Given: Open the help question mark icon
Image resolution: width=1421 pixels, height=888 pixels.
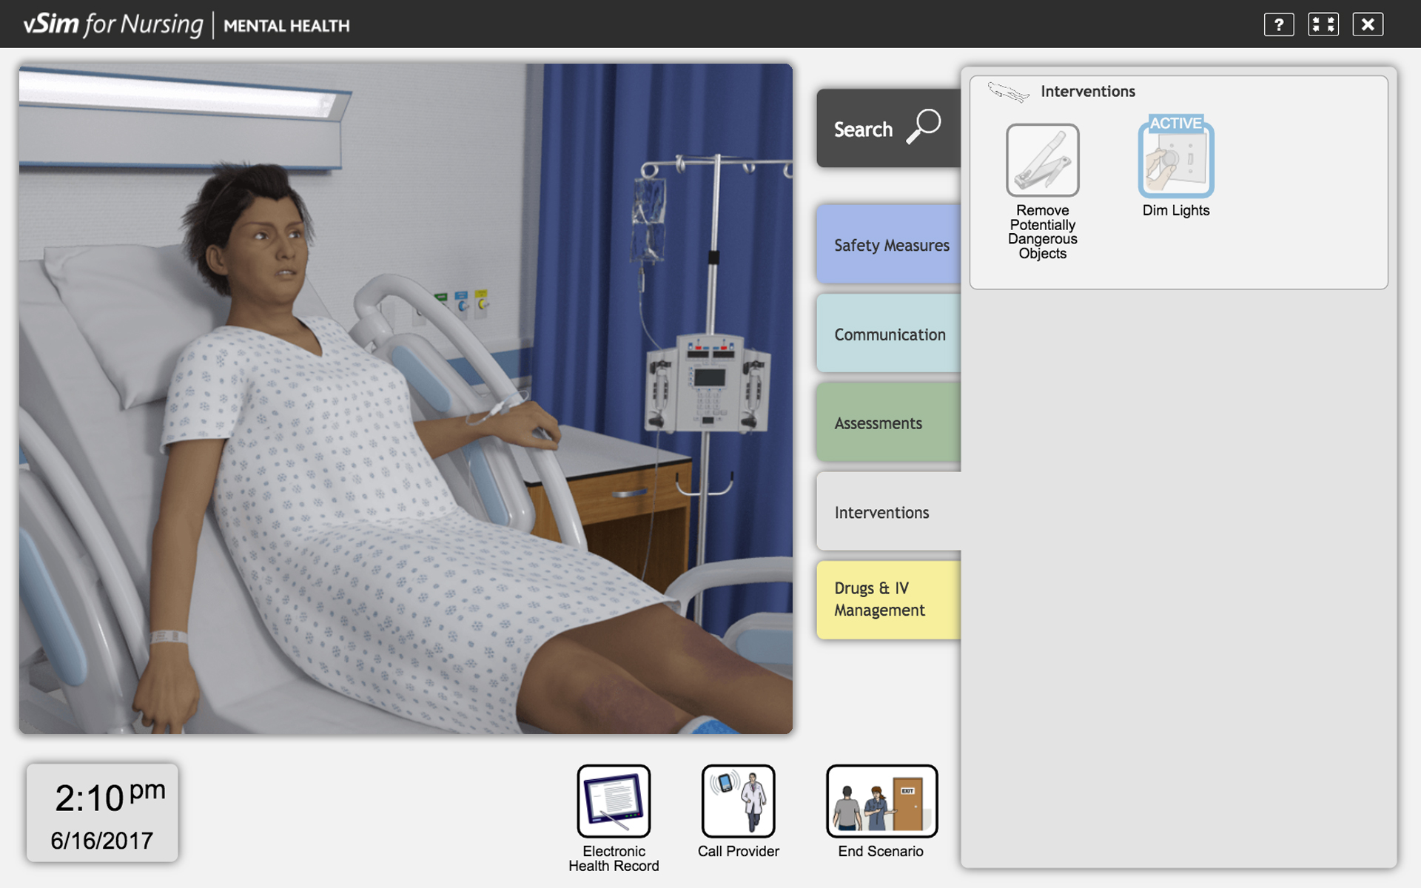Looking at the screenshot, I should click(x=1278, y=23).
